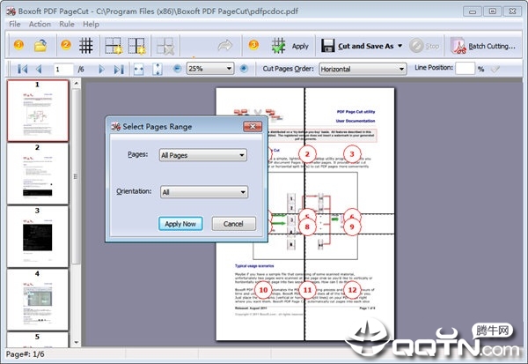Click the page number input field

63,69
